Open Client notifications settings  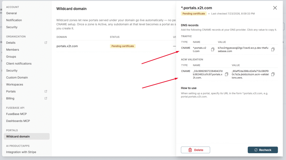[x=19, y=63]
